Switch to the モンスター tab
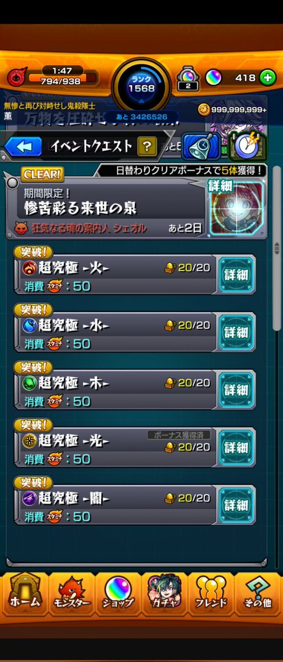The width and height of the screenshot is (283, 662). [72, 592]
